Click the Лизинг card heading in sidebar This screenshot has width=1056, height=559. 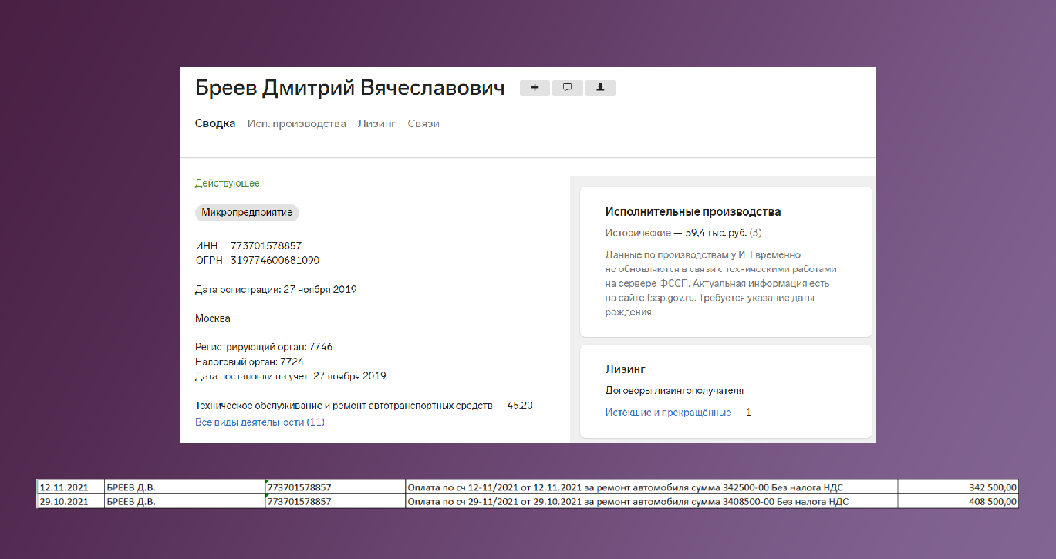coord(625,369)
